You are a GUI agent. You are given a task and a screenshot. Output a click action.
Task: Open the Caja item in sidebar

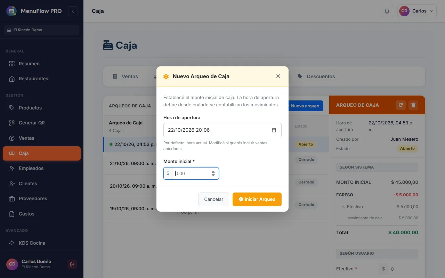tap(42, 153)
